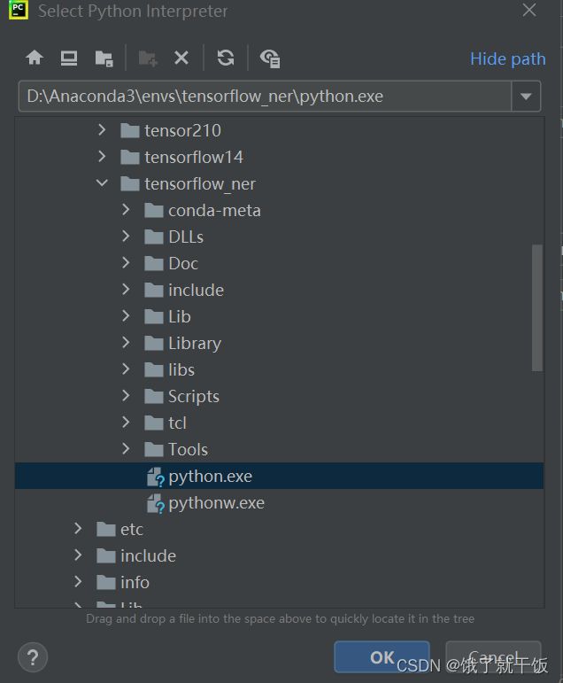Click the New Folder toolbar icon

148,58
